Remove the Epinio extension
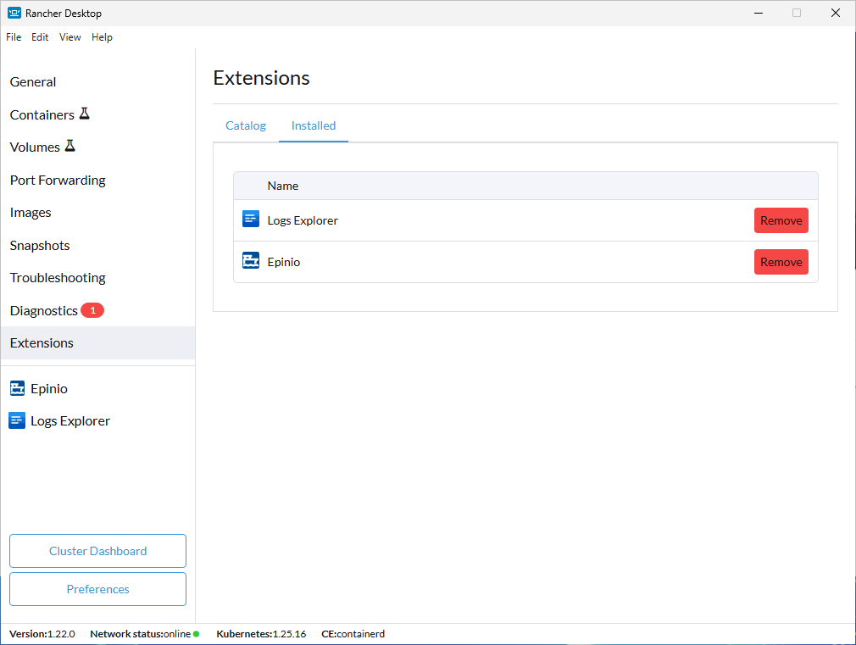 point(781,262)
